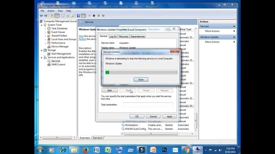The height and width of the screenshot is (154, 275).
Task: Toggle Show/Hide Console Tree toolbar icon
Action: click(57, 16)
